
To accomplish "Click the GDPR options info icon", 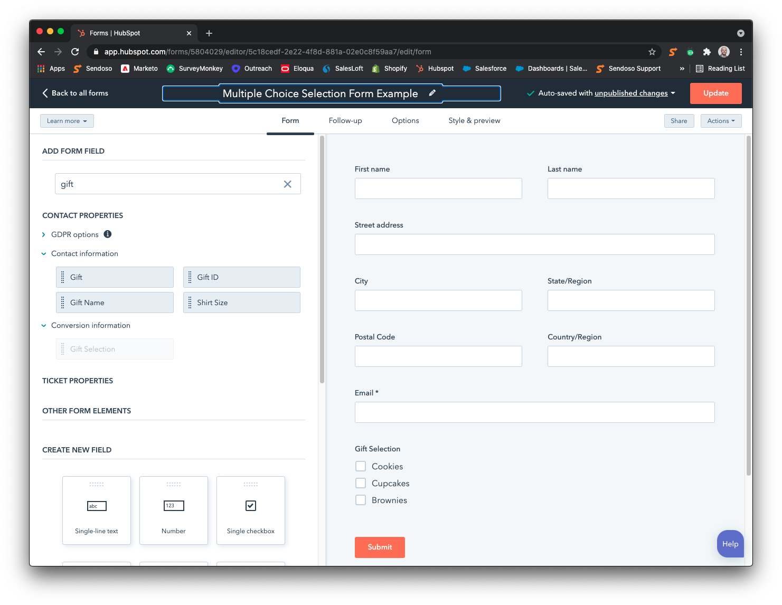I will [x=108, y=234].
